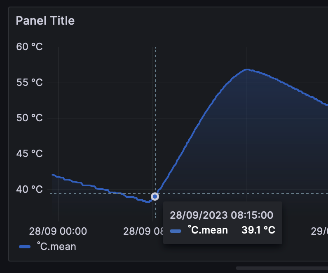Screen dimensions: 328x273
Task: Click the highlighted data point marker at 39.1 °C
Action: coord(155,197)
